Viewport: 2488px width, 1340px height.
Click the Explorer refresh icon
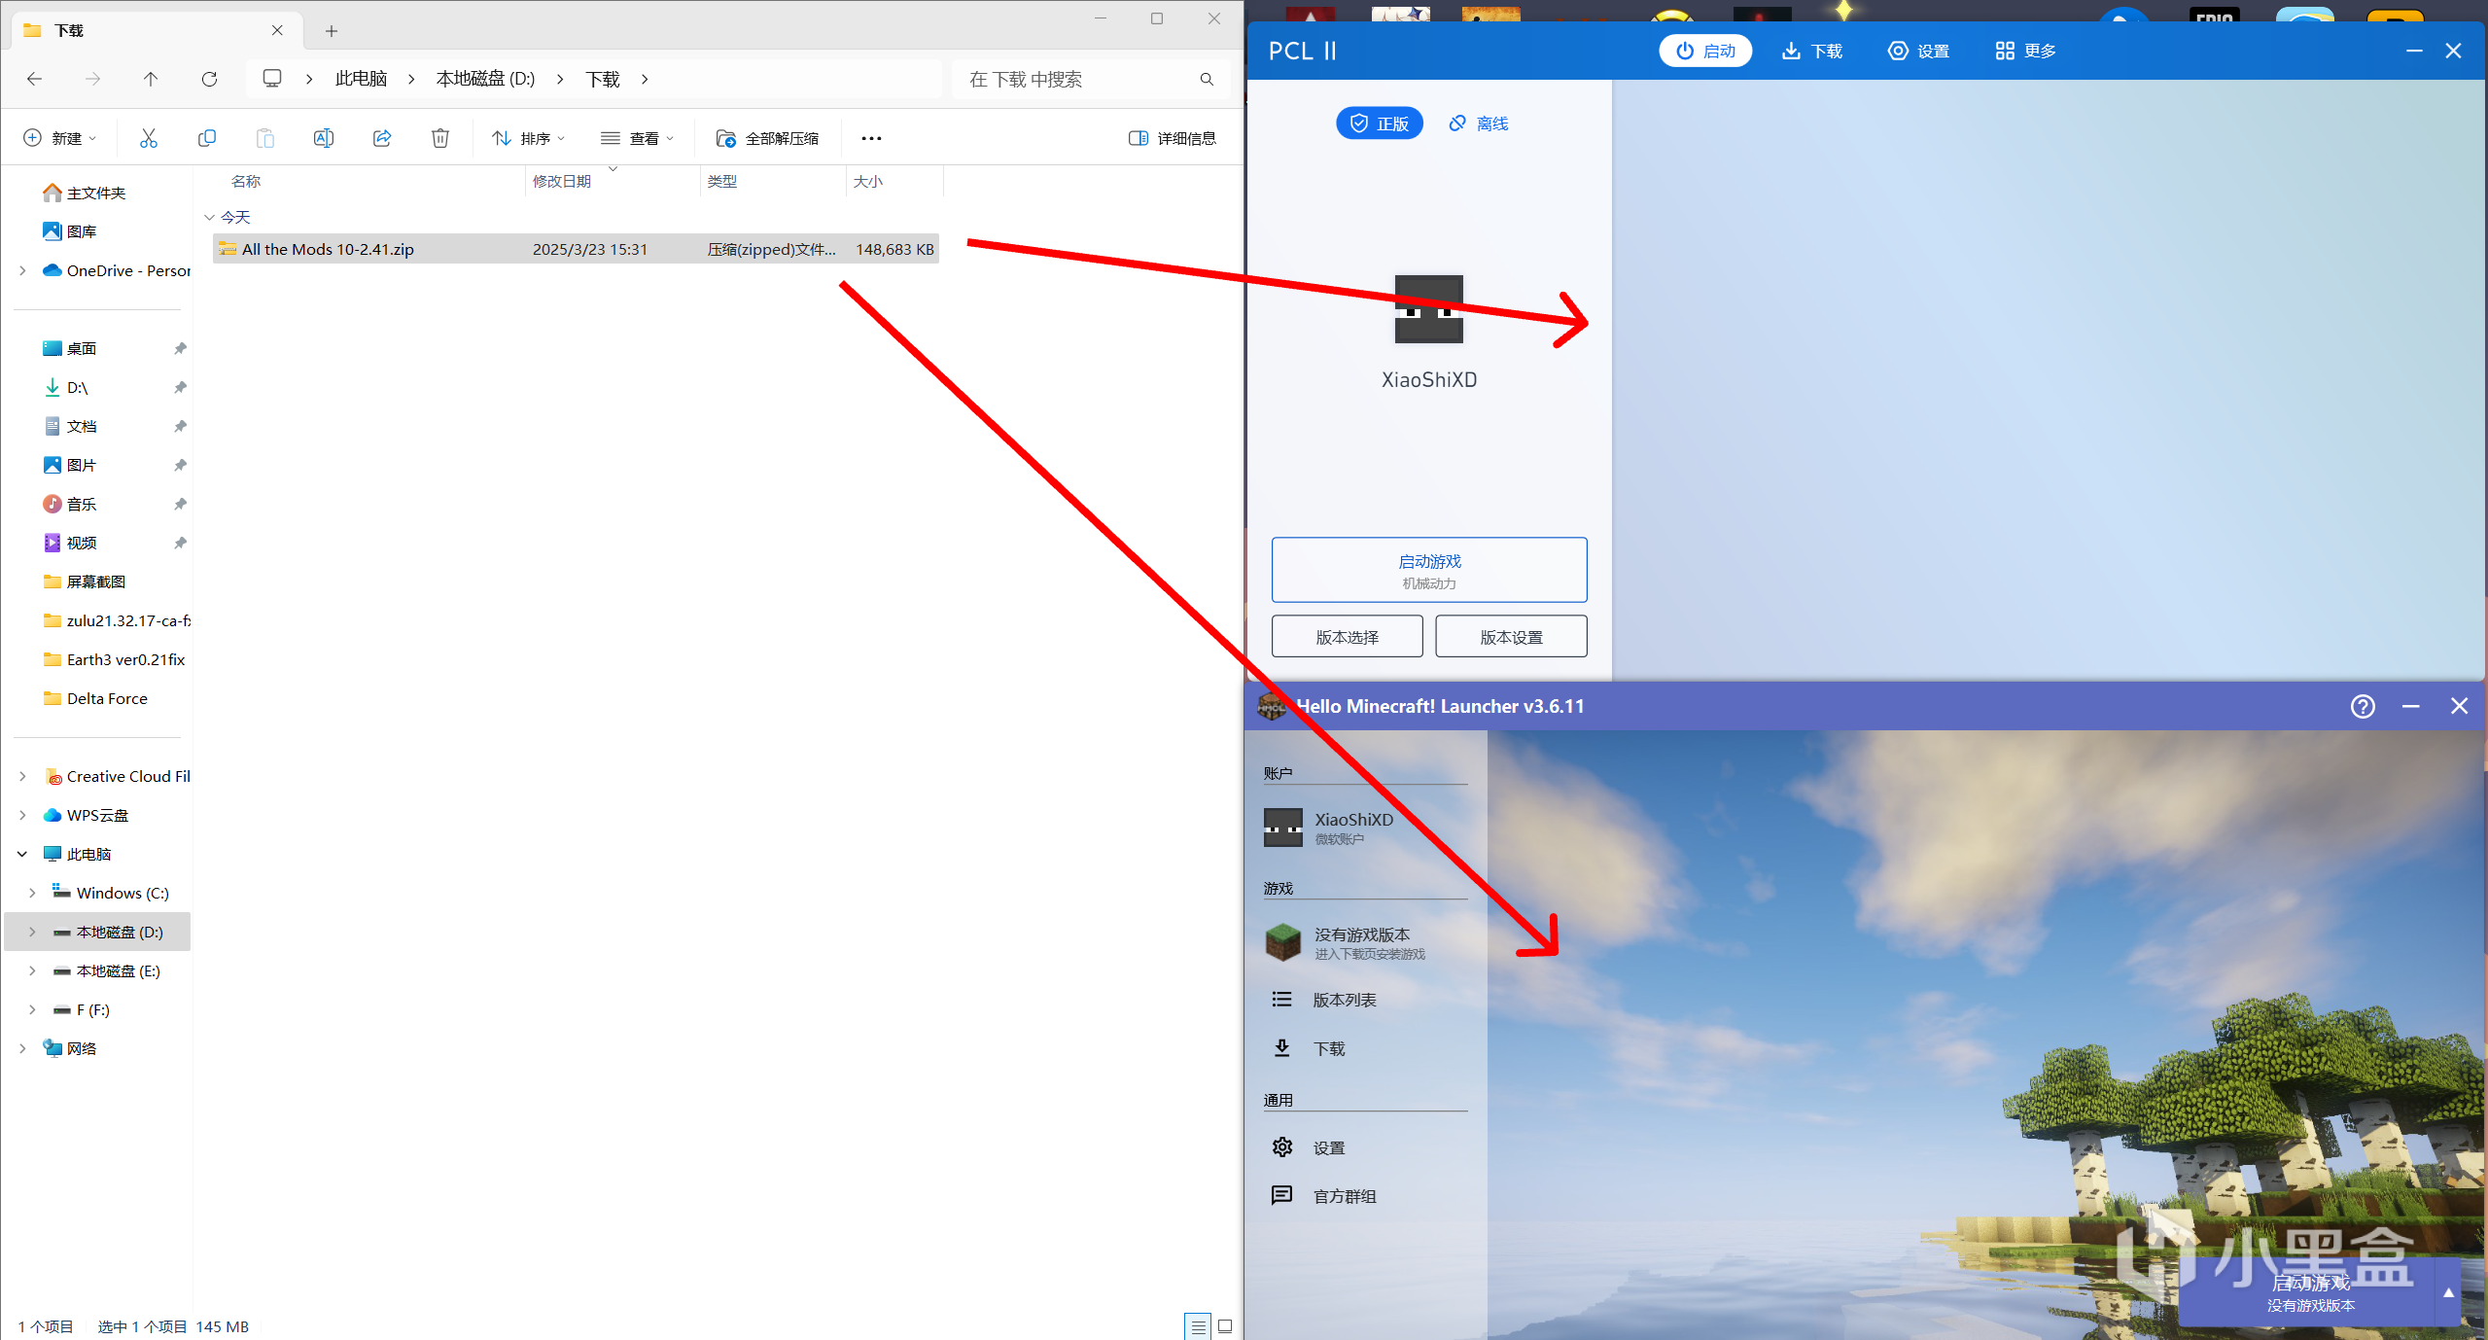209,79
